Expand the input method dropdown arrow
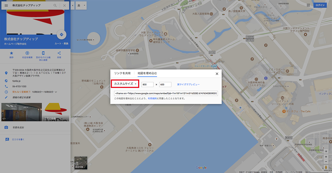This screenshot has height=173, width=332. click(85, 5)
